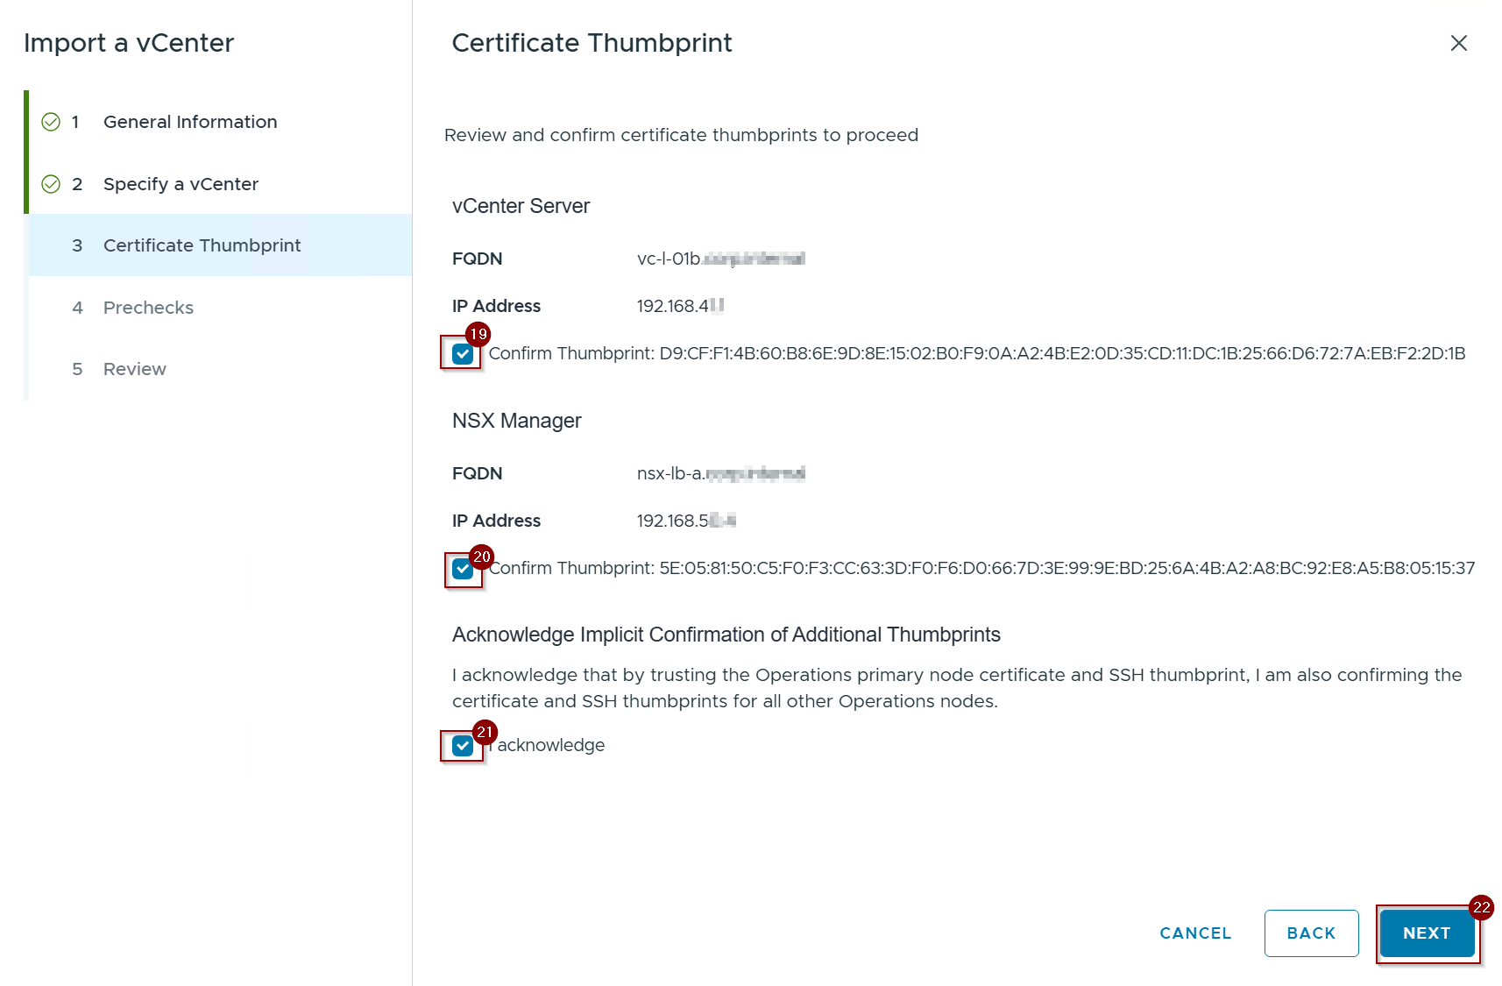Cancel the Import a vCenter wizard
This screenshot has height=986, width=1502.
(x=1195, y=933)
